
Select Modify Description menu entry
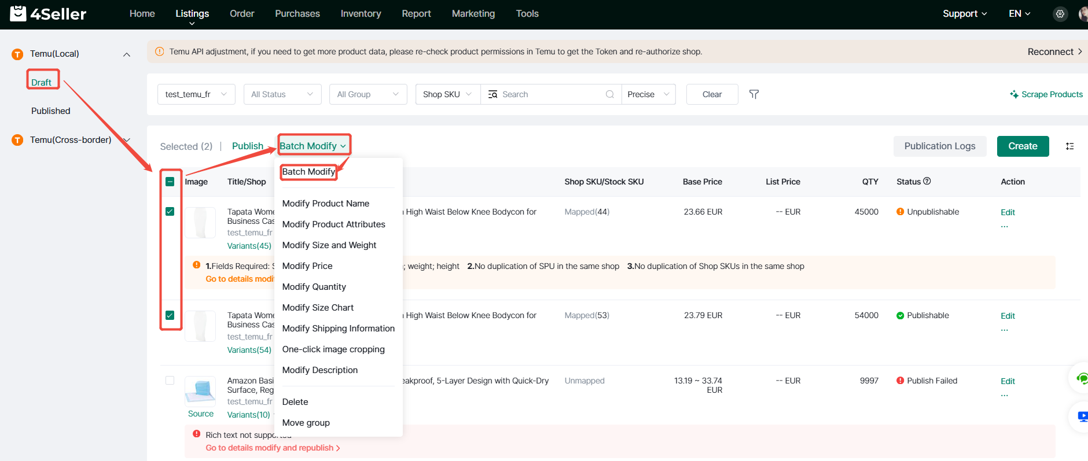(x=320, y=370)
